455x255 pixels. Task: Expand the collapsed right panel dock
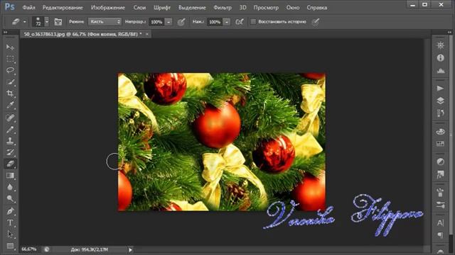(449, 32)
